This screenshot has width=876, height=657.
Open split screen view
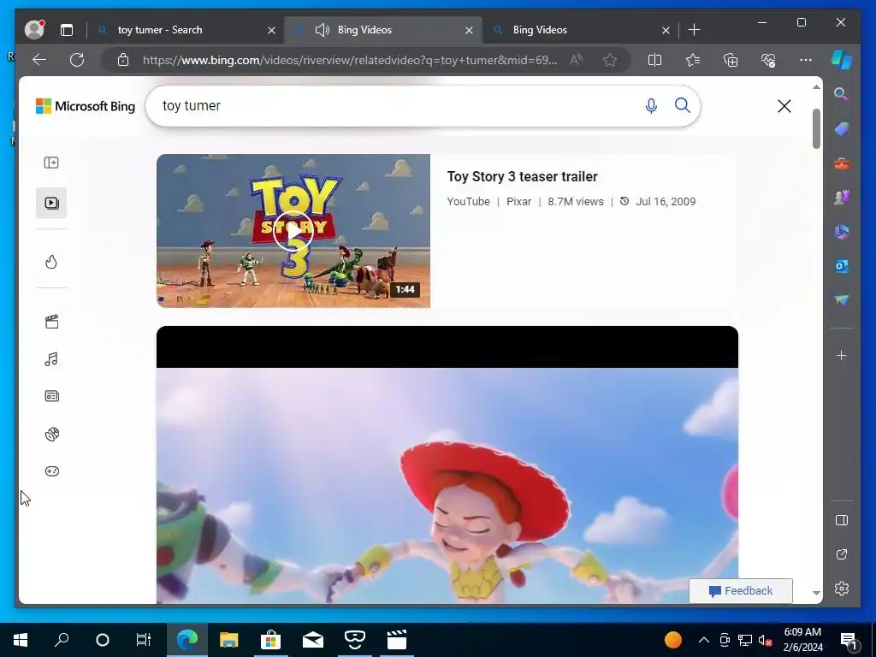[654, 60]
